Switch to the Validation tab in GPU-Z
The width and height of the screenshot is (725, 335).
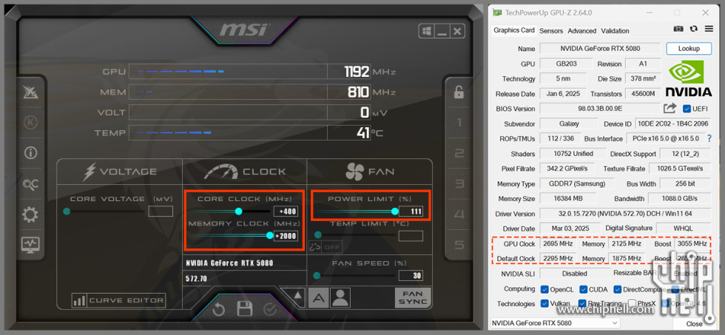tap(615, 30)
